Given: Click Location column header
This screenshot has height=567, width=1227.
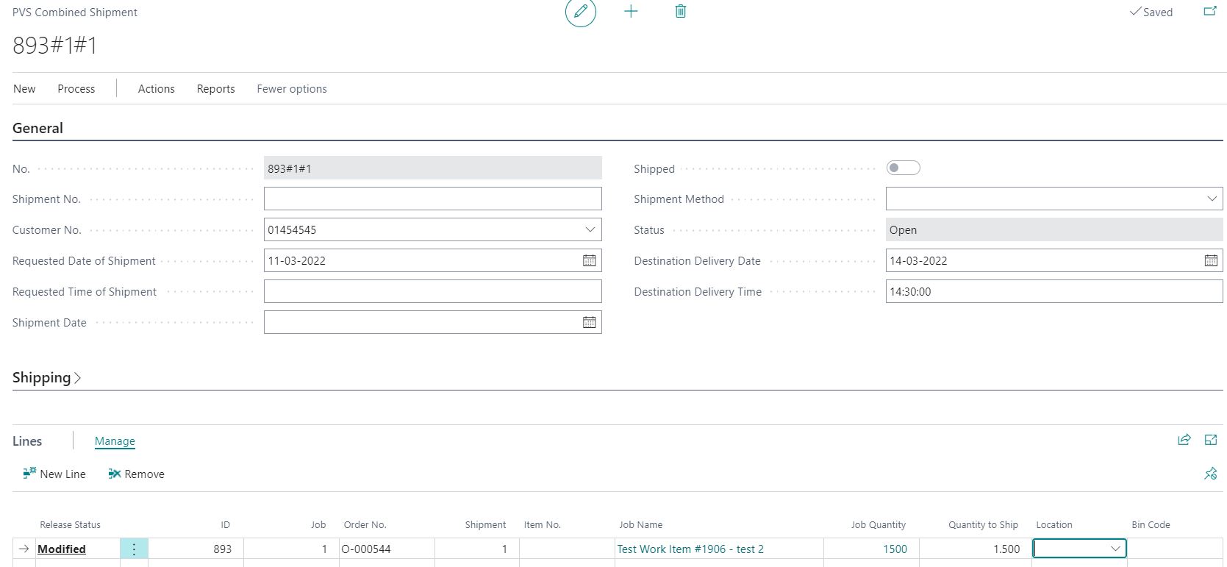Looking at the screenshot, I should [x=1054, y=524].
